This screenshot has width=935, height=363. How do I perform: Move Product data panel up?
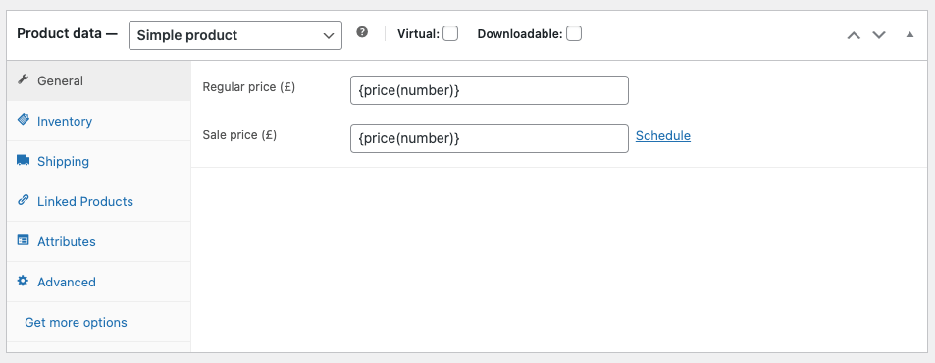854,35
